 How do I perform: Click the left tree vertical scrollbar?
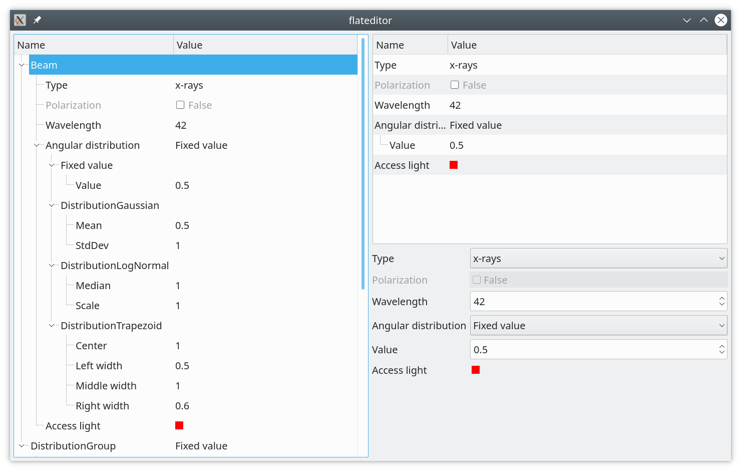click(363, 164)
